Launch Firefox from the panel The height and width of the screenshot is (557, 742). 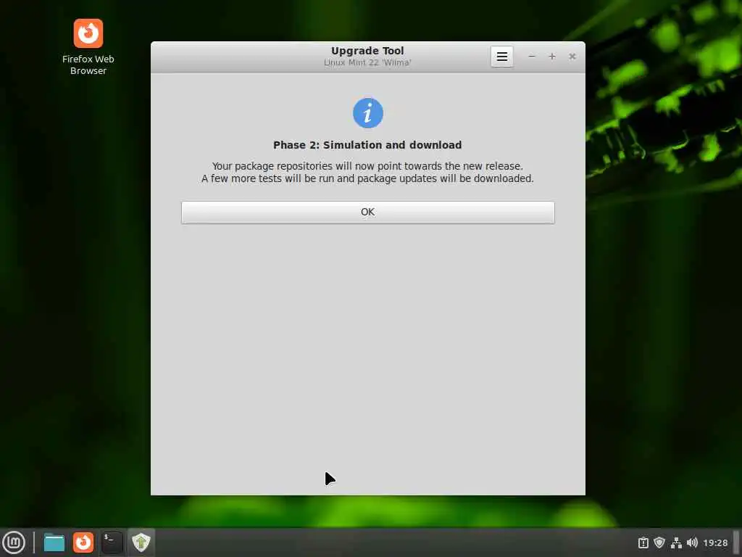pos(83,542)
